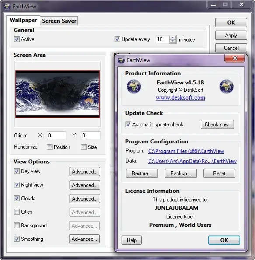Enable Randomize Size checkbox
The height and width of the screenshot is (260, 255).
click(x=84, y=147)
